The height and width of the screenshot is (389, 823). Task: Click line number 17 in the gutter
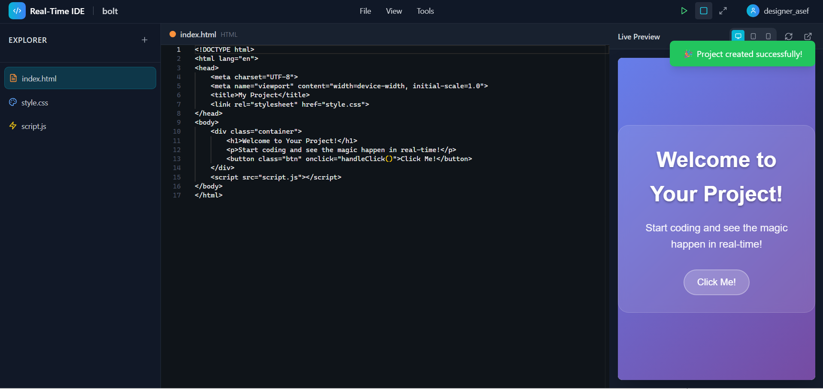coord(177,195)
